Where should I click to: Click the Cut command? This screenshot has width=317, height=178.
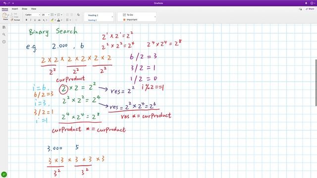coord(14,14)
